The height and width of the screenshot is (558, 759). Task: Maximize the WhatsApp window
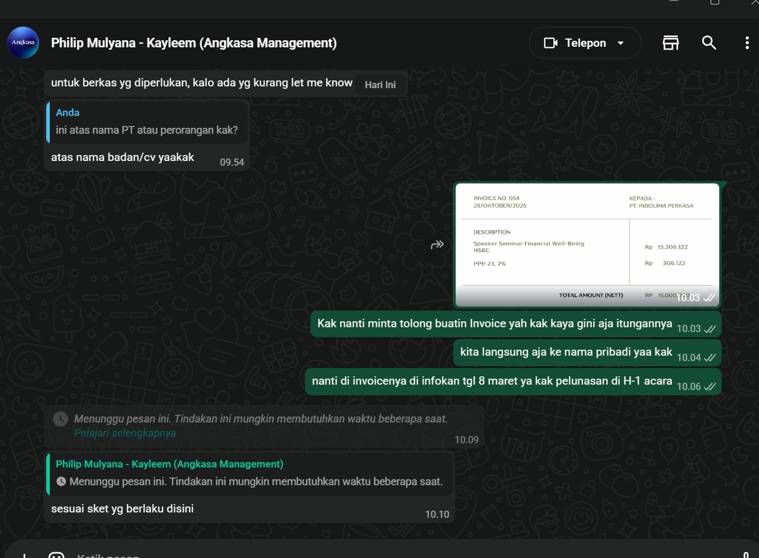[715, 2]
